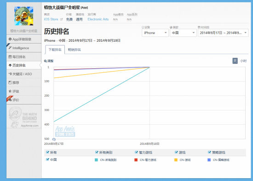Open 评级 in the sidebar

[24, 91]
